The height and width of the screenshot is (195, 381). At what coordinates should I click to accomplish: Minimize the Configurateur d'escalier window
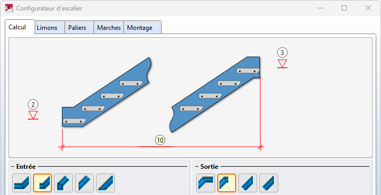[321, 8]
